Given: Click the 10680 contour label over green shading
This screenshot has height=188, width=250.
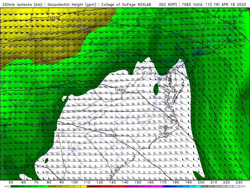Looking at the screenshot, I should [x=52, y=86].
